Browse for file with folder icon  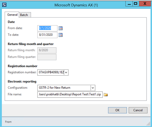(106, 94)
